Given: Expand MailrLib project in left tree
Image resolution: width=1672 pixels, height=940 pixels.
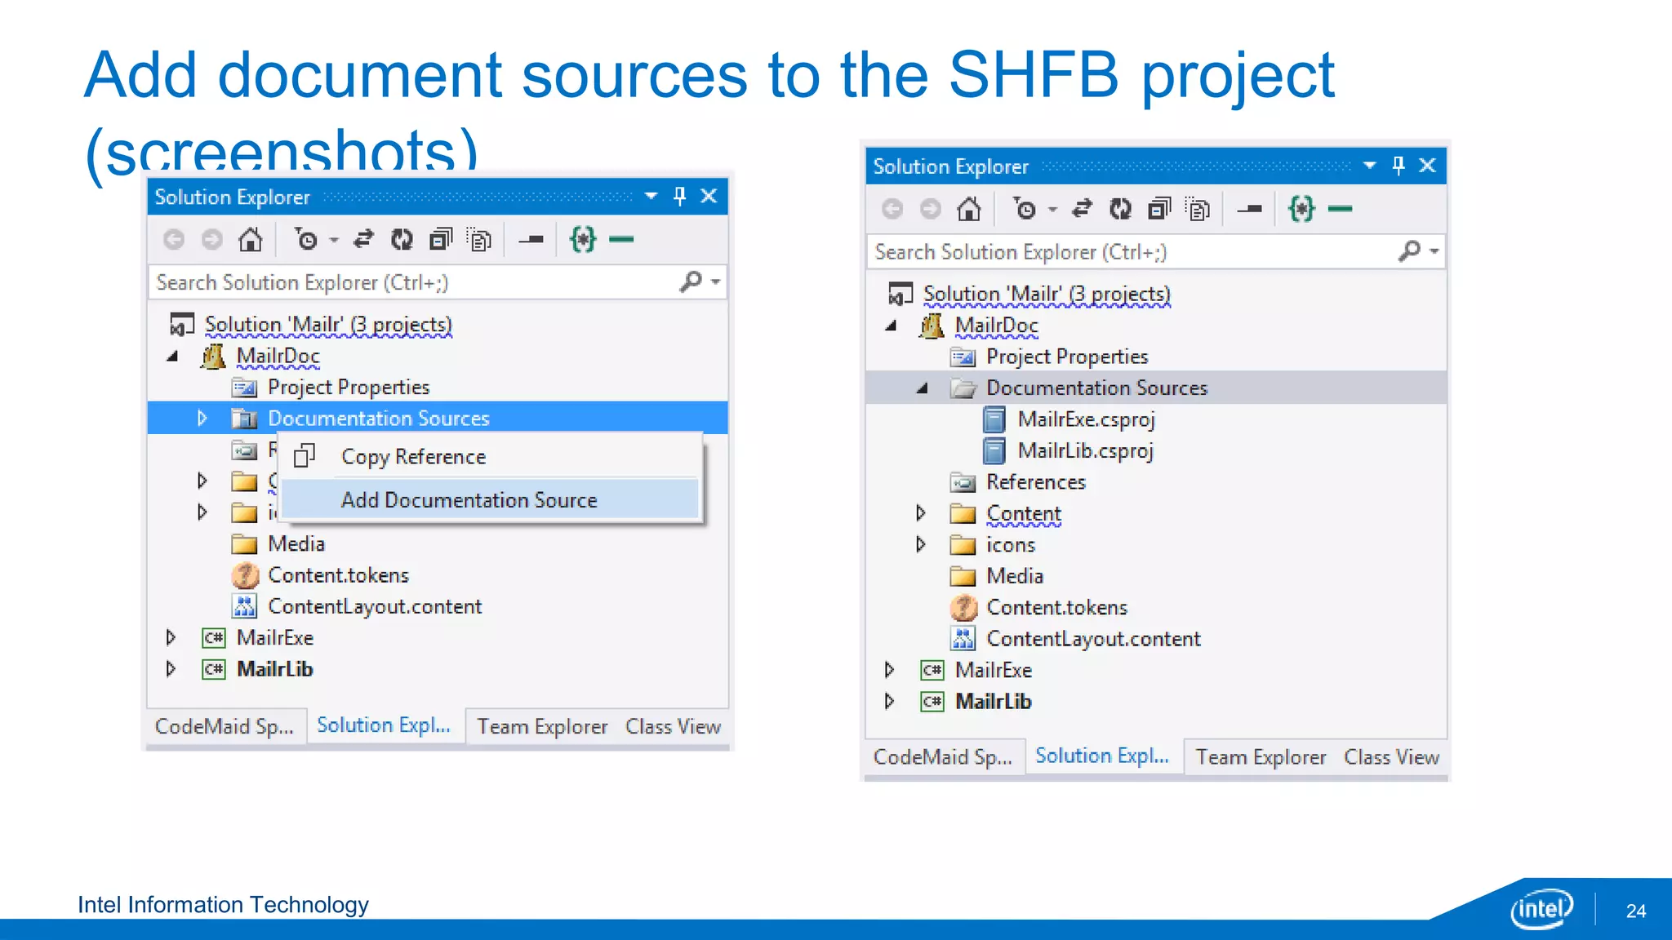Looking at the screenshot, I should 171,668.
